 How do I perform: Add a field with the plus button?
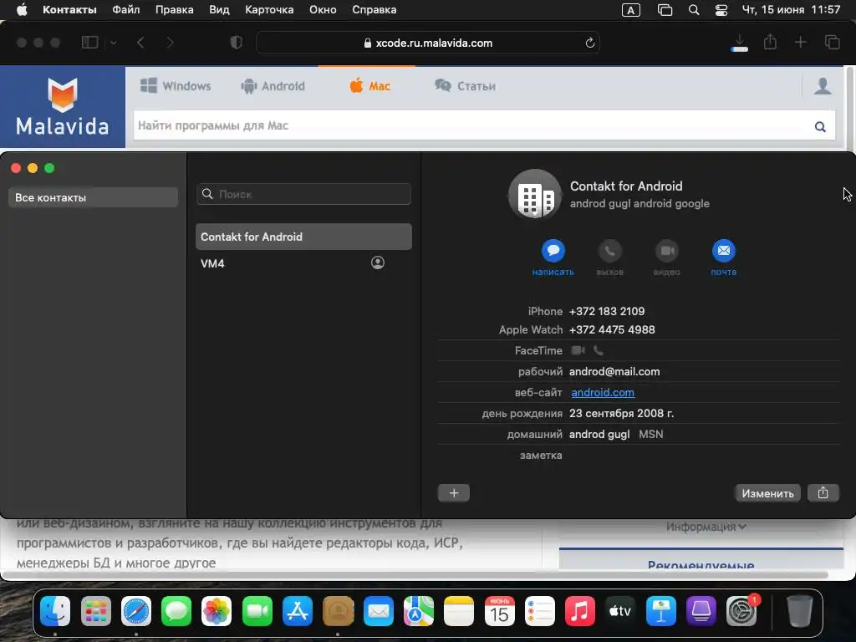[x=454, y=493]
